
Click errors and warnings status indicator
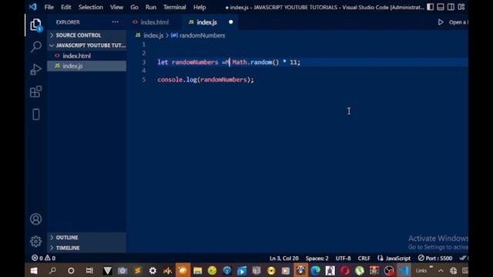click(43, 258)
